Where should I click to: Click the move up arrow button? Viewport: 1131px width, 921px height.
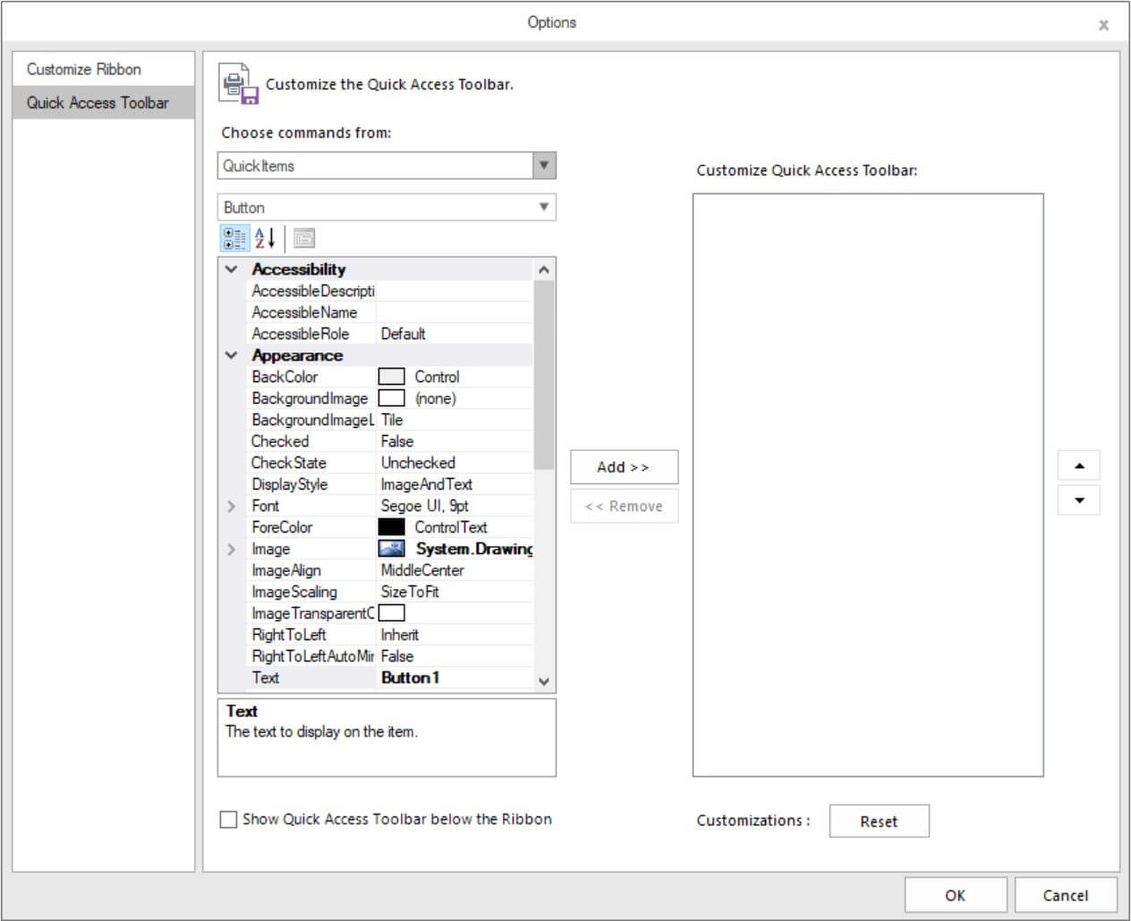[1079, 465]
